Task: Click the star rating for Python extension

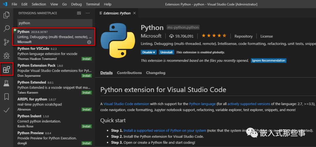Action: [x=214, y=36]
